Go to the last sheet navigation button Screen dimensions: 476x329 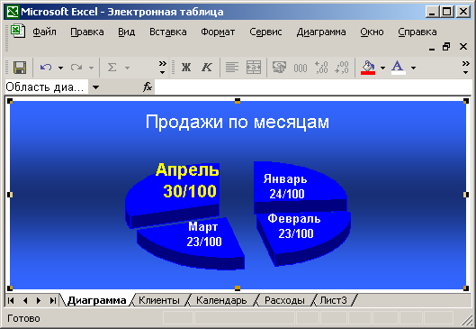(x=53, y=301)
